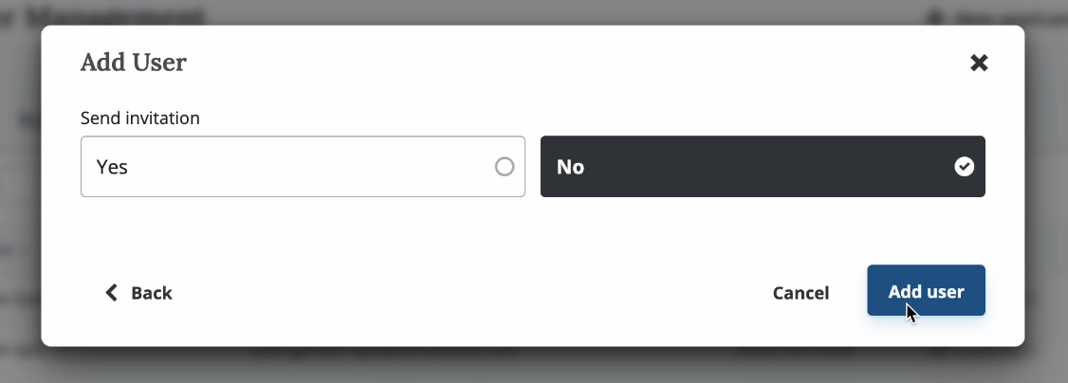This screenshot has height=383, width=1068.
Task: Select the No invitation option
Action: pyautogui.click(x=763, y=167)
